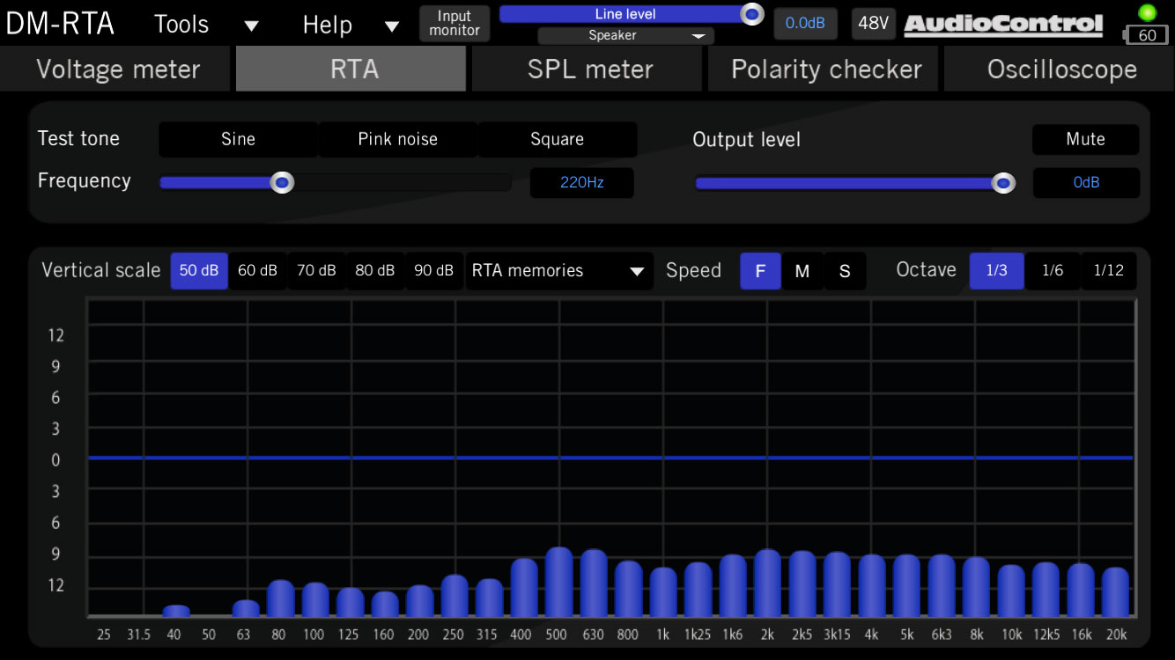
Task: Select the Sine test tone
Action: pyautogui.click(x=238, y=139)
